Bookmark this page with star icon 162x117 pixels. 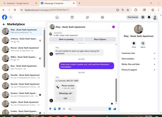pyautogui.click(x=128, y=10)
